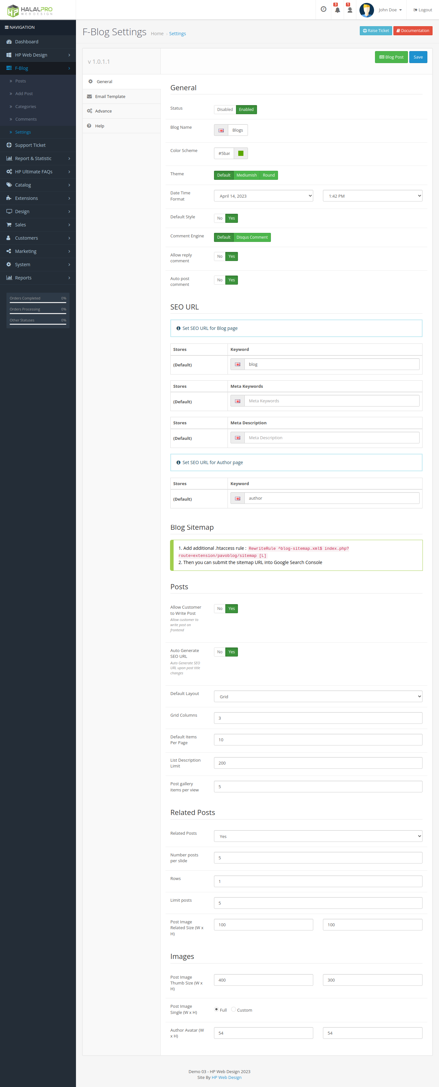Open the Help tab
439x1087 pixels.
(x=122, y=126)
